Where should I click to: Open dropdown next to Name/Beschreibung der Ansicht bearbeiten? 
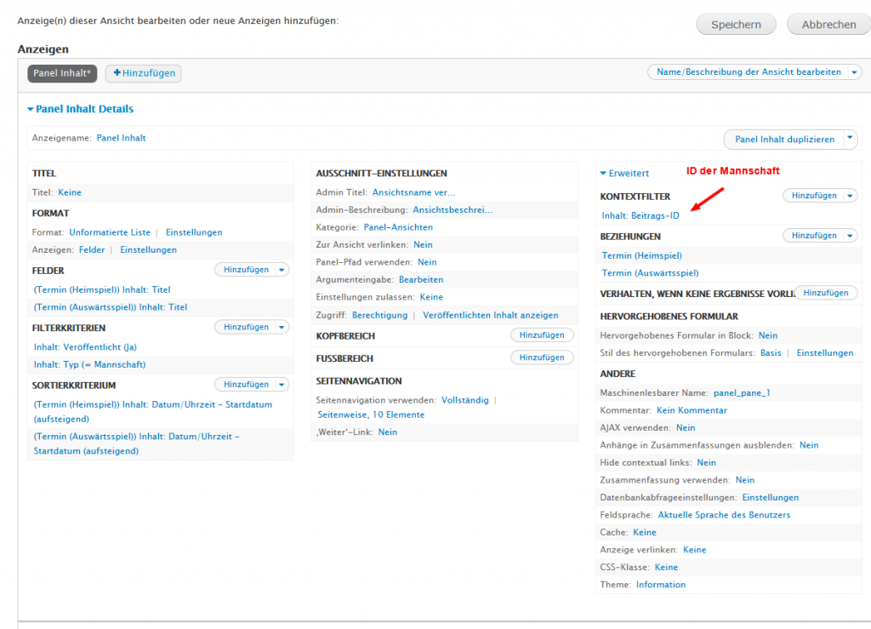tap(855, 72)
